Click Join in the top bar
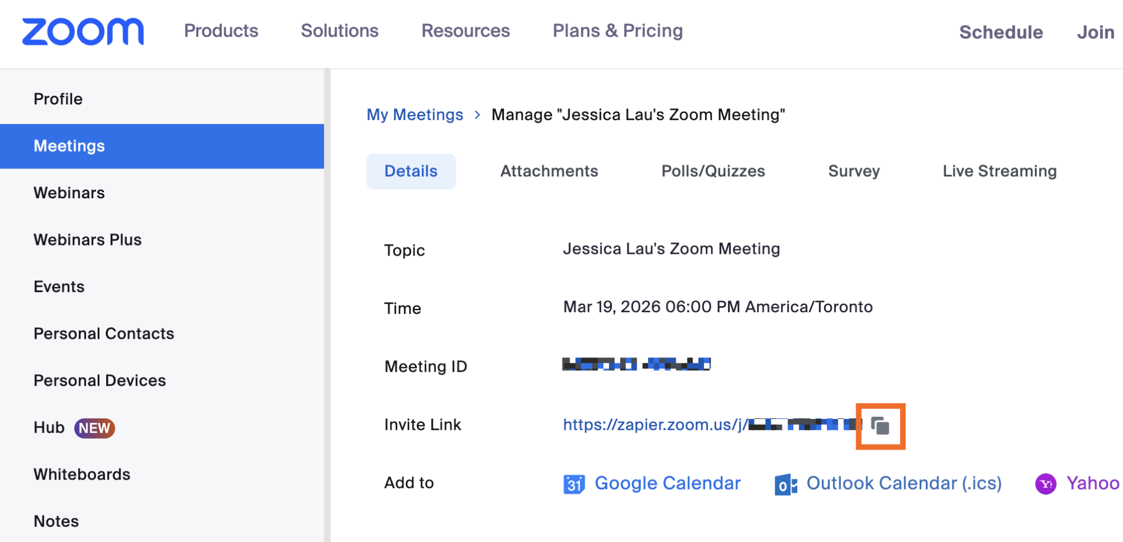 coord(1095,32)
